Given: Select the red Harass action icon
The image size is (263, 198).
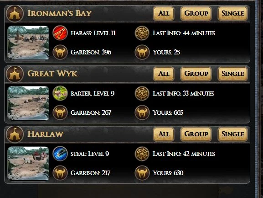Looking at the screenshot, I should (x=60, y=33).
